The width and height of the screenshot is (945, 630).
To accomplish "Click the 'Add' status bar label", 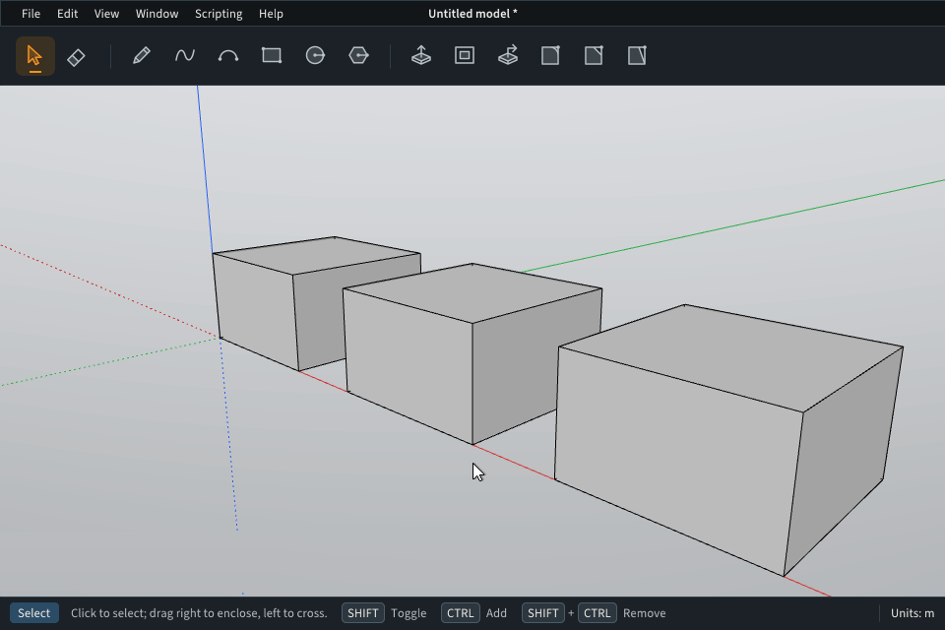I will (x=496, y=613).
